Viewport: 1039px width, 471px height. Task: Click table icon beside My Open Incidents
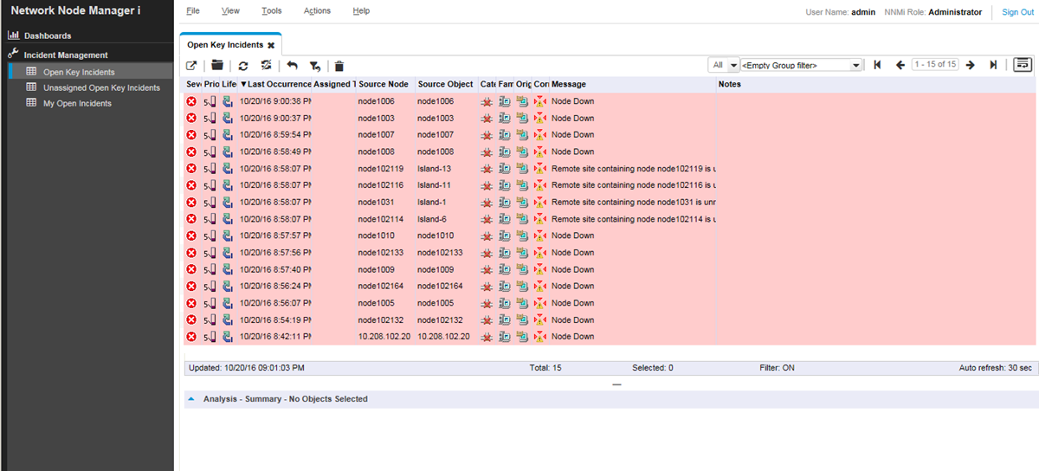click(32, 103)
